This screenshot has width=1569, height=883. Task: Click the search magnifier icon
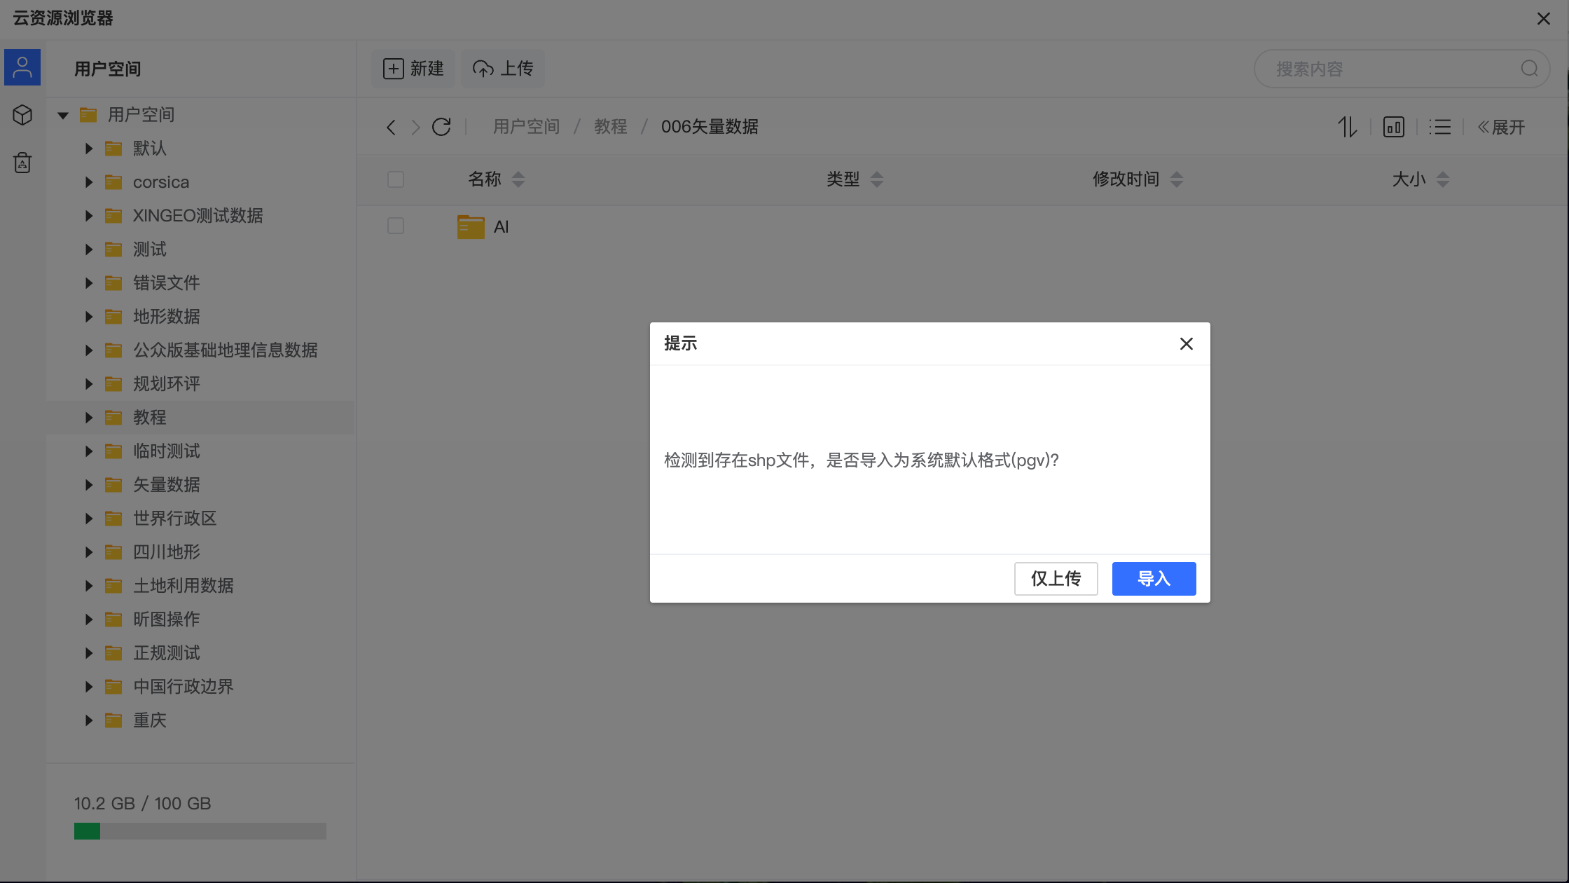[x=1529, y=69]
